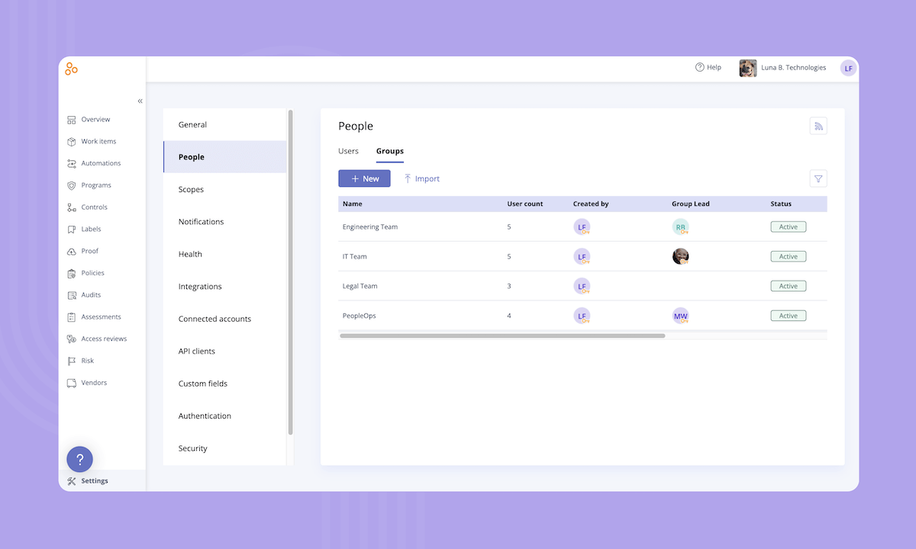Click the Overview icon in sidebar
The image size is (916, 549).
tap(72, 120)
